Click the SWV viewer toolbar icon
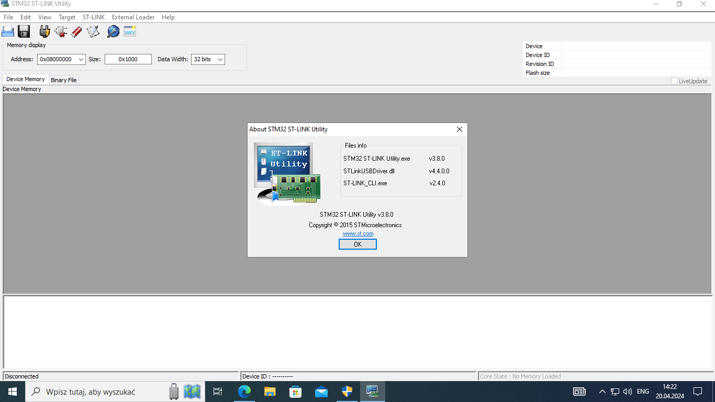This screenshot has height=402, width=715. coord(130,31)
